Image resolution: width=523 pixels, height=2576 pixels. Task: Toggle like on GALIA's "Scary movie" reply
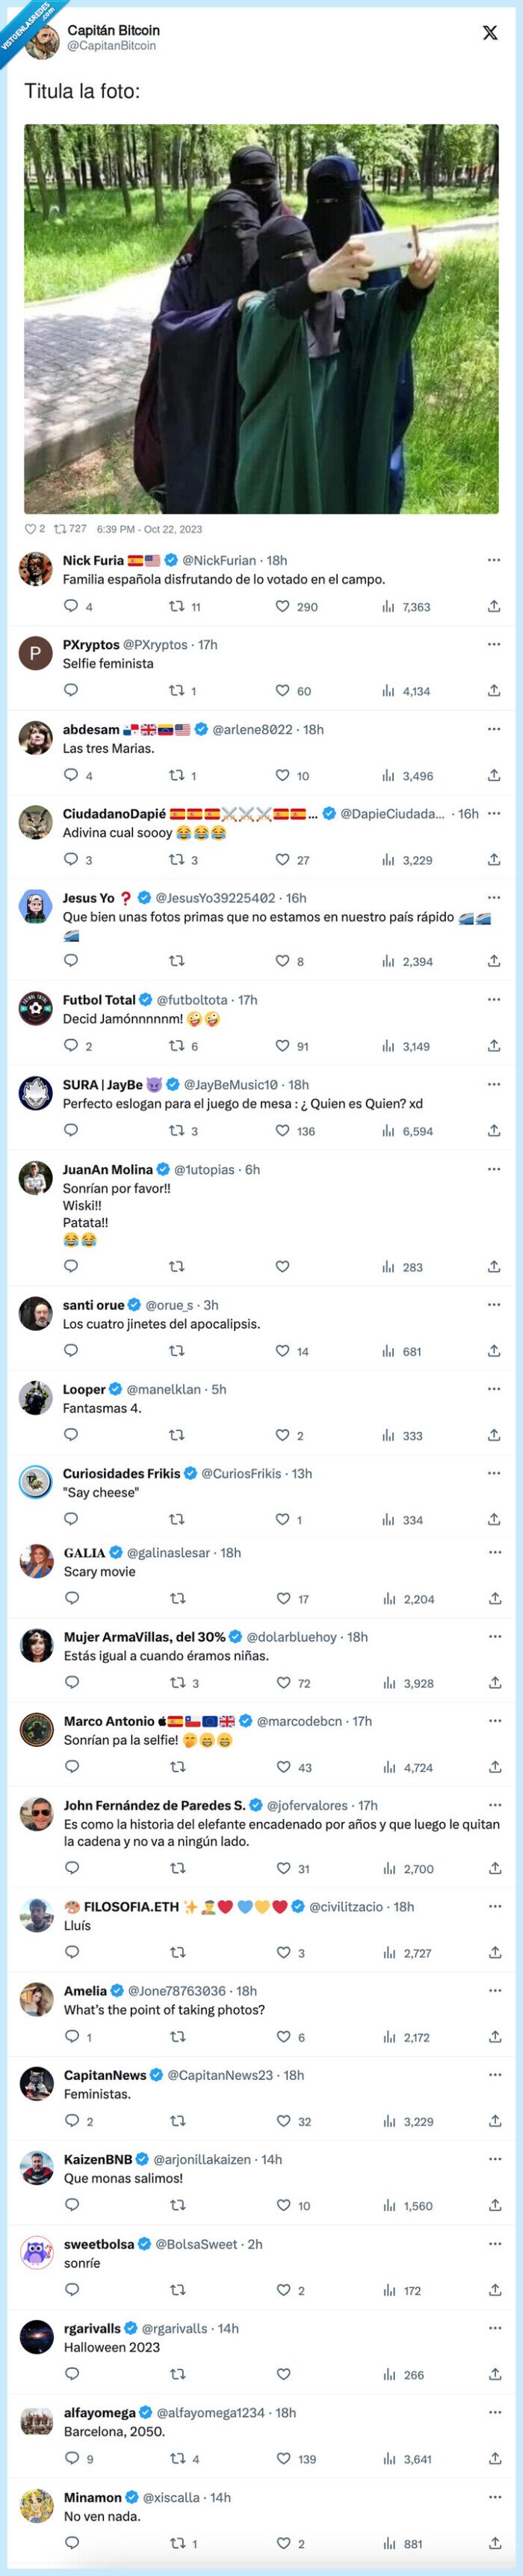pyautogui.click(x=283, y=1599)
